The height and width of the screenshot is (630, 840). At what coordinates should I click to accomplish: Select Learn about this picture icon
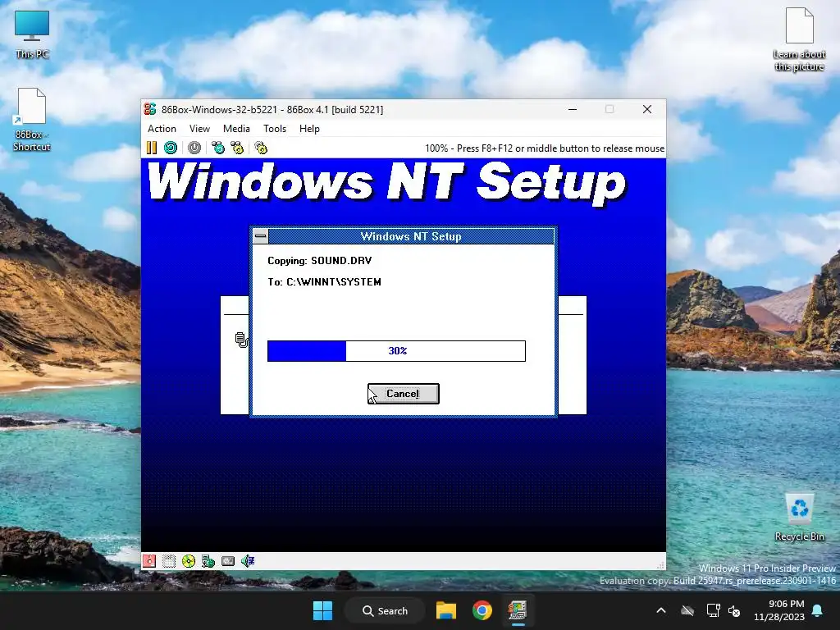point(799,40)
